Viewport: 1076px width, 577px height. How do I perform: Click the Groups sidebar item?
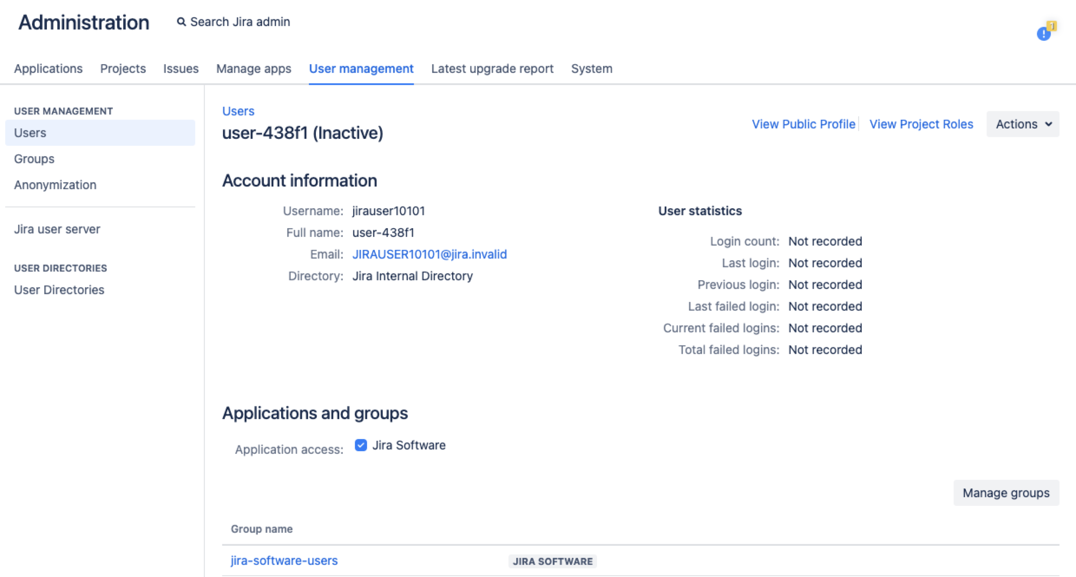click(x=34, y=158)
